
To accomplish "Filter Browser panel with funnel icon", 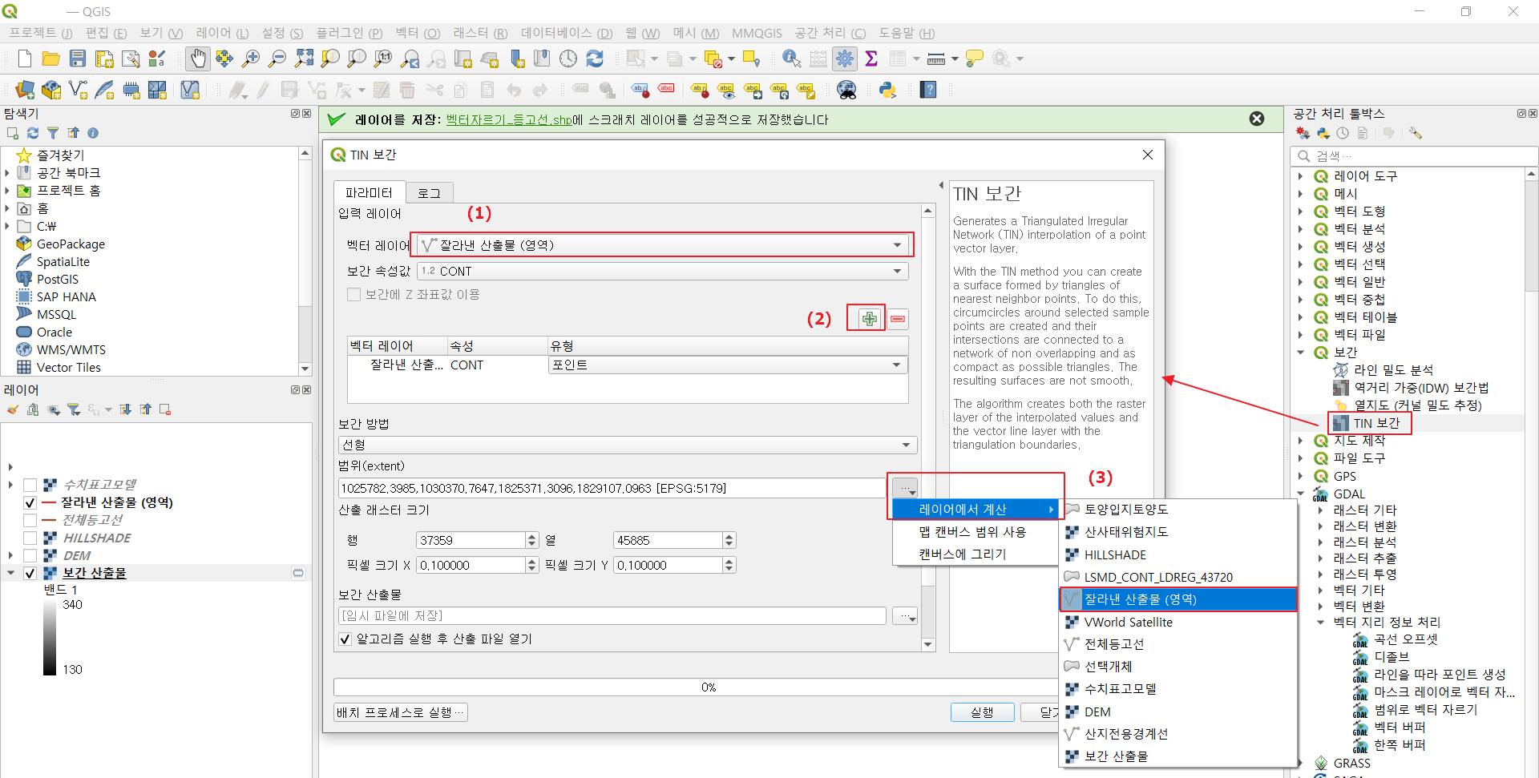I will pos(53,133).
